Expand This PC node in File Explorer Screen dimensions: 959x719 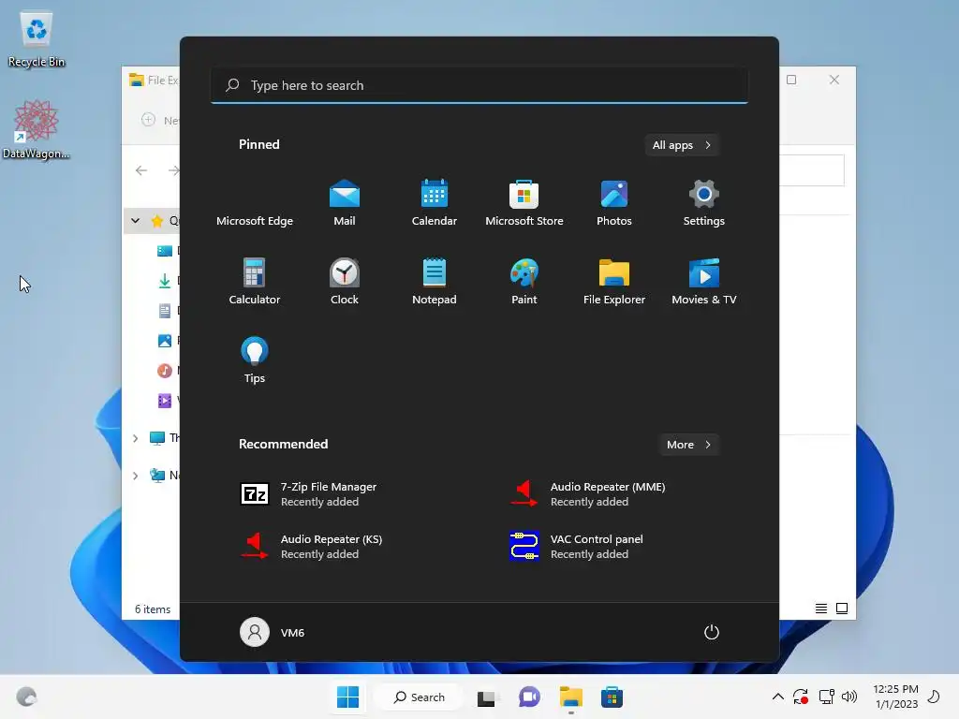[x=135, y=438]
